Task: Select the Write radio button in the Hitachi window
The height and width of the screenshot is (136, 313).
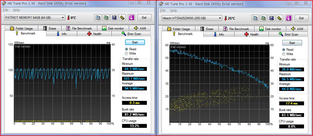Action: [284, 54]
